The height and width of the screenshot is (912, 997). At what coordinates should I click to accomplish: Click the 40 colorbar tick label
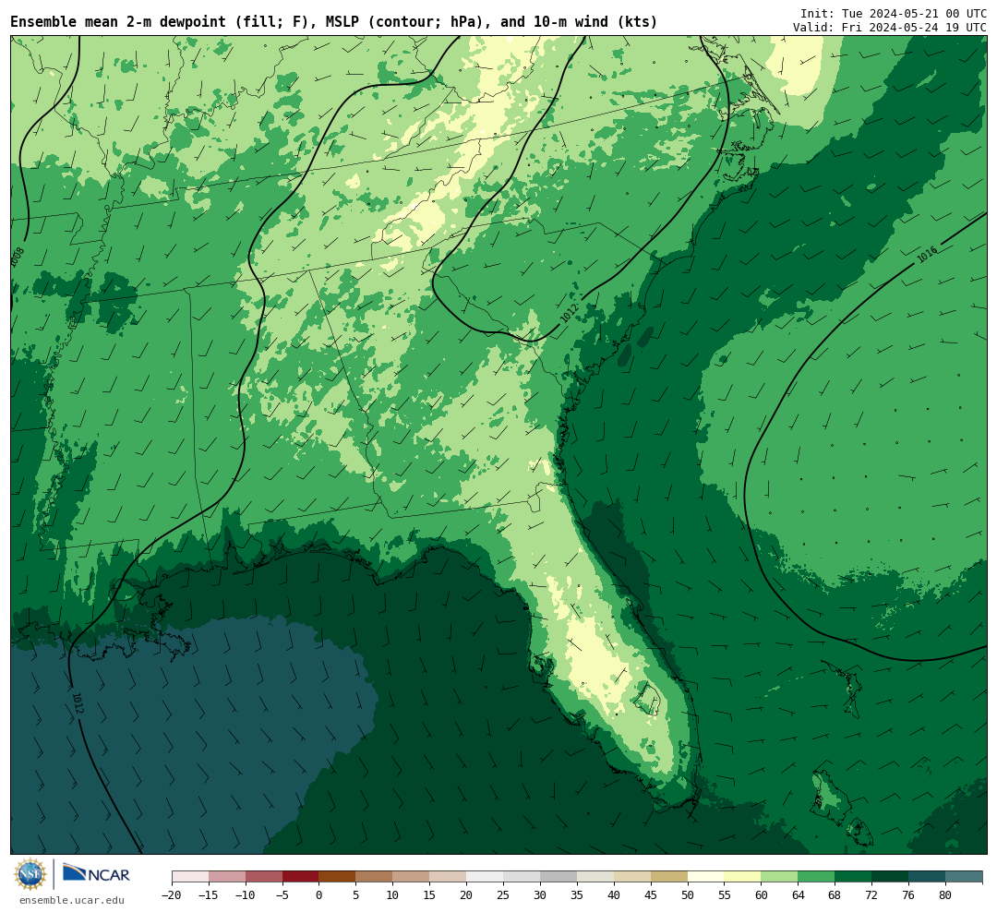click(x=614, y=895)
